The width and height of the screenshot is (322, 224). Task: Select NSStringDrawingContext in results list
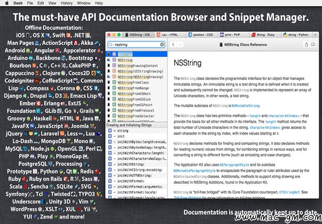[x=138, y=65]
